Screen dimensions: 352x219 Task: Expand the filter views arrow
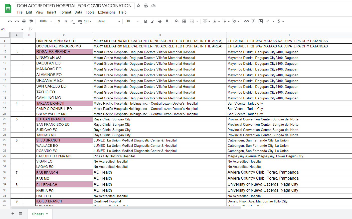273,22
